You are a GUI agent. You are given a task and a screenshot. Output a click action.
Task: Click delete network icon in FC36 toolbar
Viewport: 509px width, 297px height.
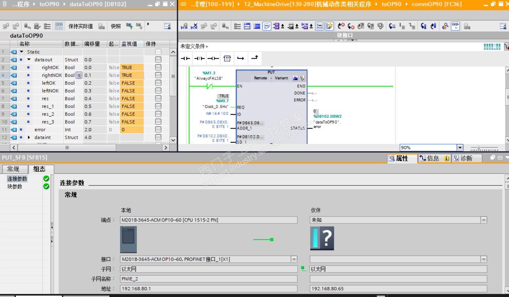pyautogui.click(x=194, y=26)
